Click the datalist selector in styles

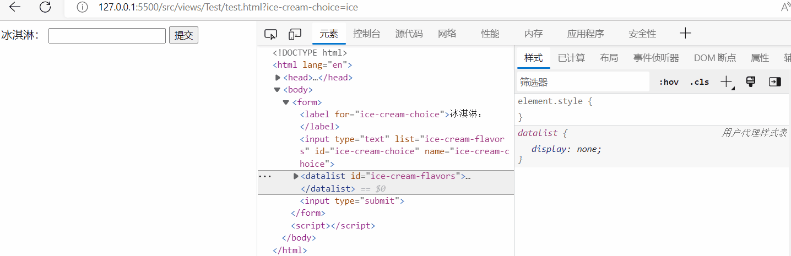click(x=538, y=133)
